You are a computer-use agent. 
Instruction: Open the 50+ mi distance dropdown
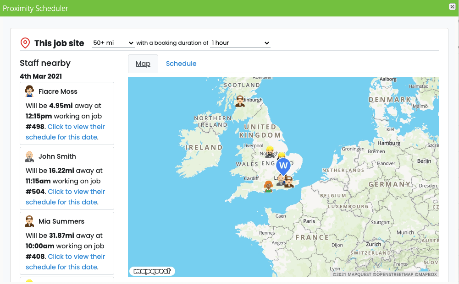click(x=113, y=43)
